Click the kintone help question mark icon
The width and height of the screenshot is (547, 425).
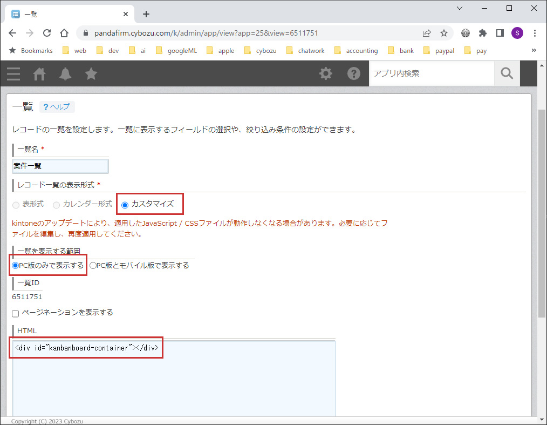353,73
